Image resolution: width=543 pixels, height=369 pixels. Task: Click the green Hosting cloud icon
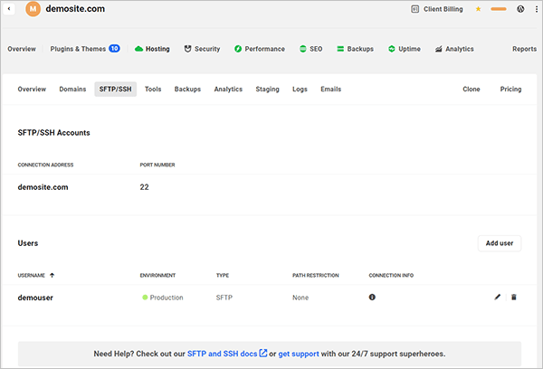click(138, 49)
